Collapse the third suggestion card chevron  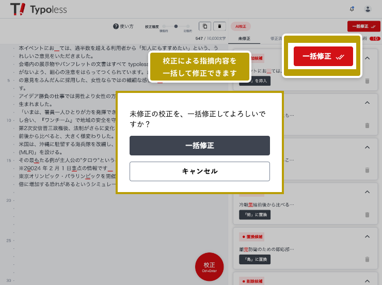(x=367, y=147)
